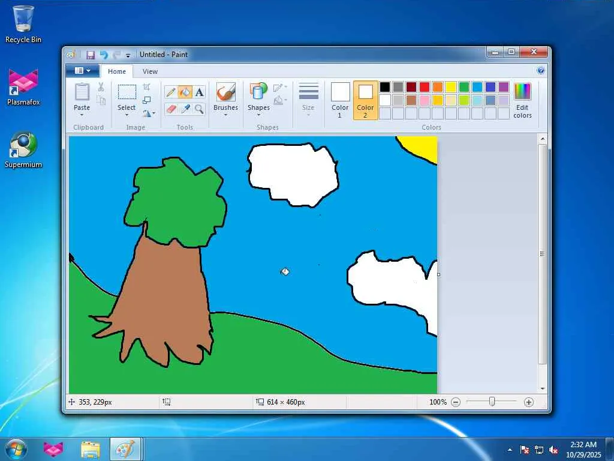Click the Plasmafox taskbar button
Viewport: 614px width, 461px height.
[x=53, y=449]
